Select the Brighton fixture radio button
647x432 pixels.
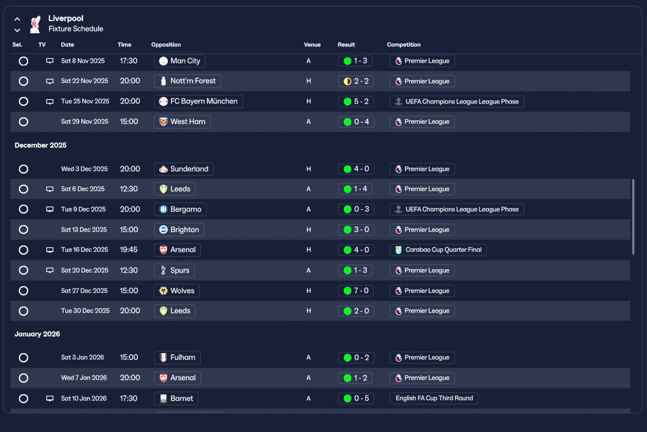click(23, 230)
